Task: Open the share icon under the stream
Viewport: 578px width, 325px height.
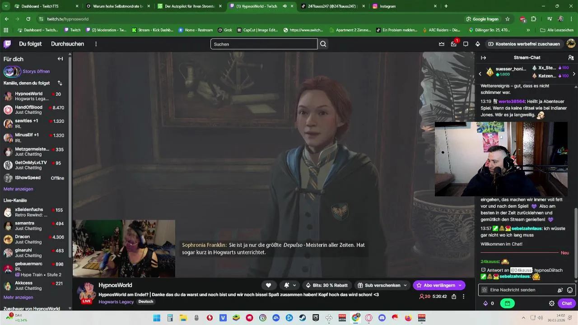Action: point(454,297)
